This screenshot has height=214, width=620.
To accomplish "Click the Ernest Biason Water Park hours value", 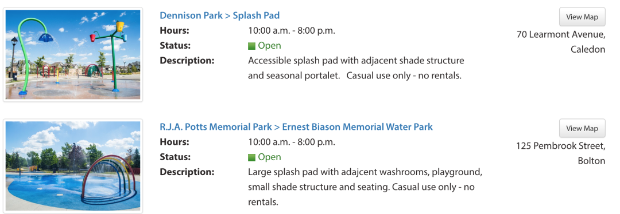I will 292,142.
